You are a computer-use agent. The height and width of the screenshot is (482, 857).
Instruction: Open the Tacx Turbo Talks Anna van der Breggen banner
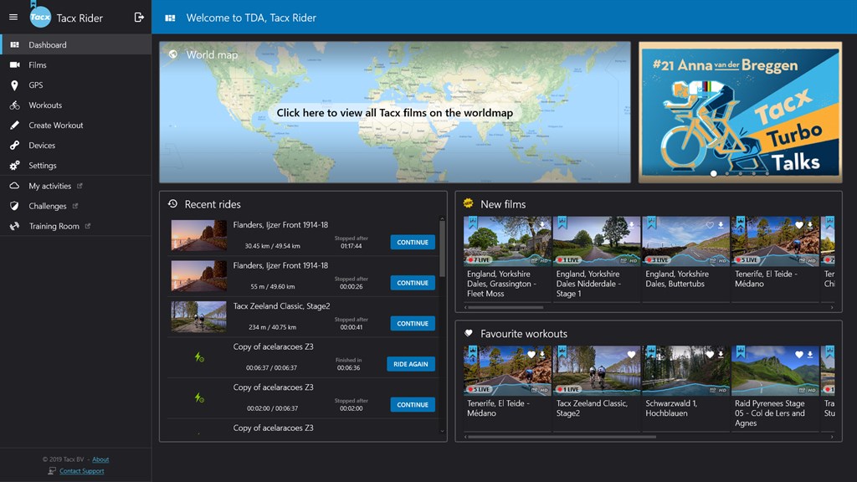[x=740, y=113]
